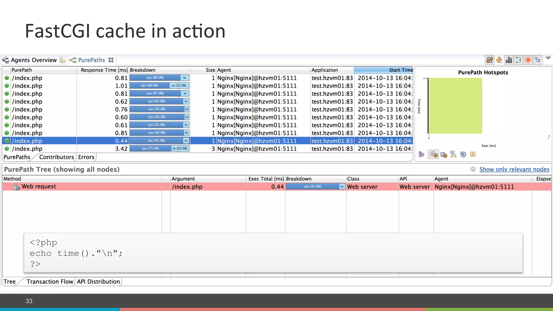553x311 pixels.
Task: Click the Argument column header
Action: click(x=208, y=179)
